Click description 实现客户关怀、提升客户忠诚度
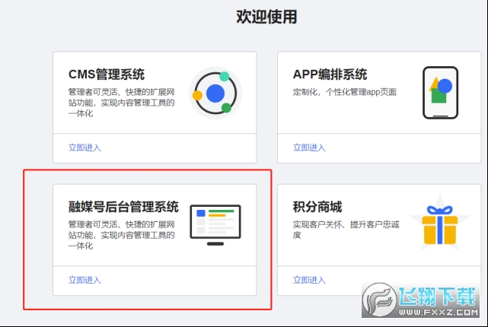Image resolution: width=488 pixels, height=327 pixels. tap(346, 230)
